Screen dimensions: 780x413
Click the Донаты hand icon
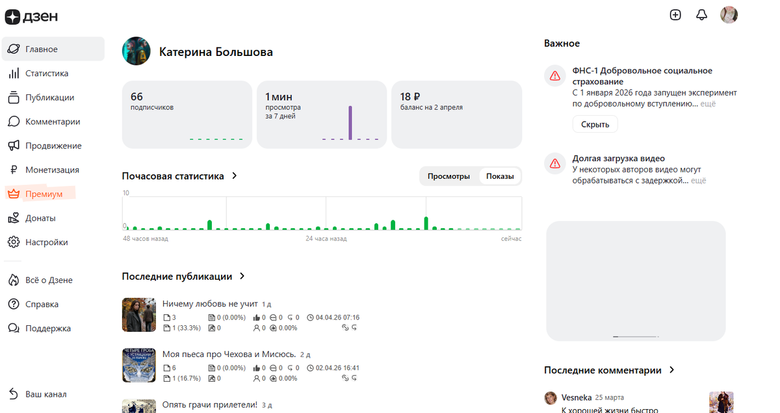tap(14, 218)
